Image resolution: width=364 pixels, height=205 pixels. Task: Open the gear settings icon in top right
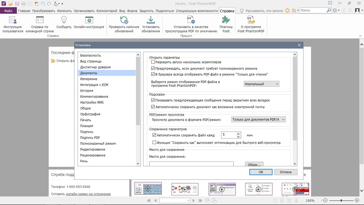[x=335, y=10]
